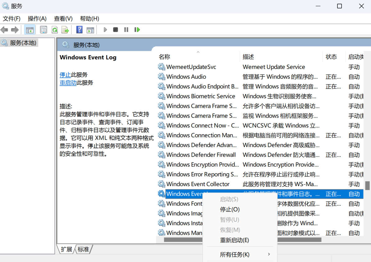
Task: Click the gear icon beside Windows Insta
Action: (162, 223)
